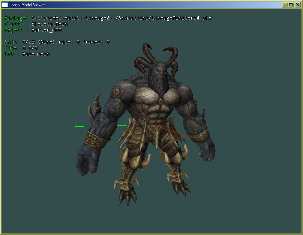Click the green Anim: label
The height and width of the screenshot is (235, 303).
pos(12,42)
